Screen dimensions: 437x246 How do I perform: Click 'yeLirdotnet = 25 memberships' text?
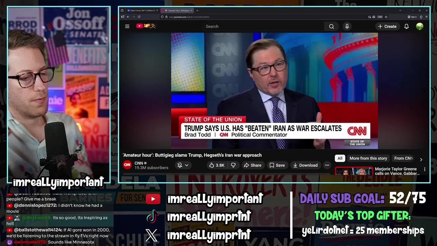tap(363, 231)
